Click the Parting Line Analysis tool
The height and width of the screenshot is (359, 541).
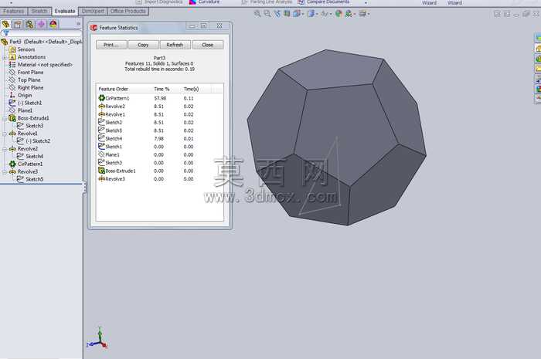(x=267, y=2)
